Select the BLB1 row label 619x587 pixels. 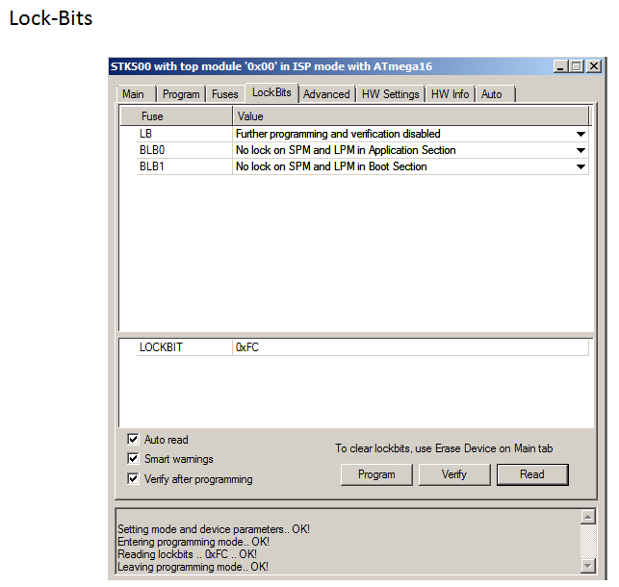pos(152,166)
